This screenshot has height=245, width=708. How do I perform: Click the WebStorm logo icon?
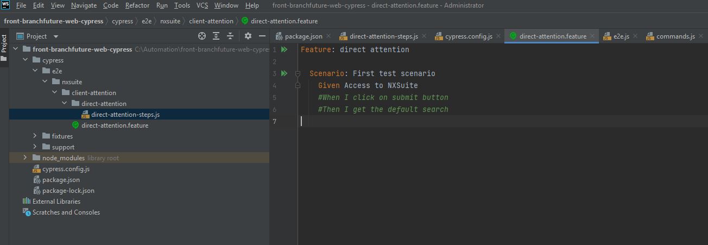(5, 5)
